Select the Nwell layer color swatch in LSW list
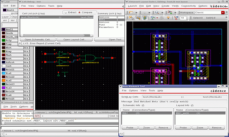229x137 pixels. point(3,29)
